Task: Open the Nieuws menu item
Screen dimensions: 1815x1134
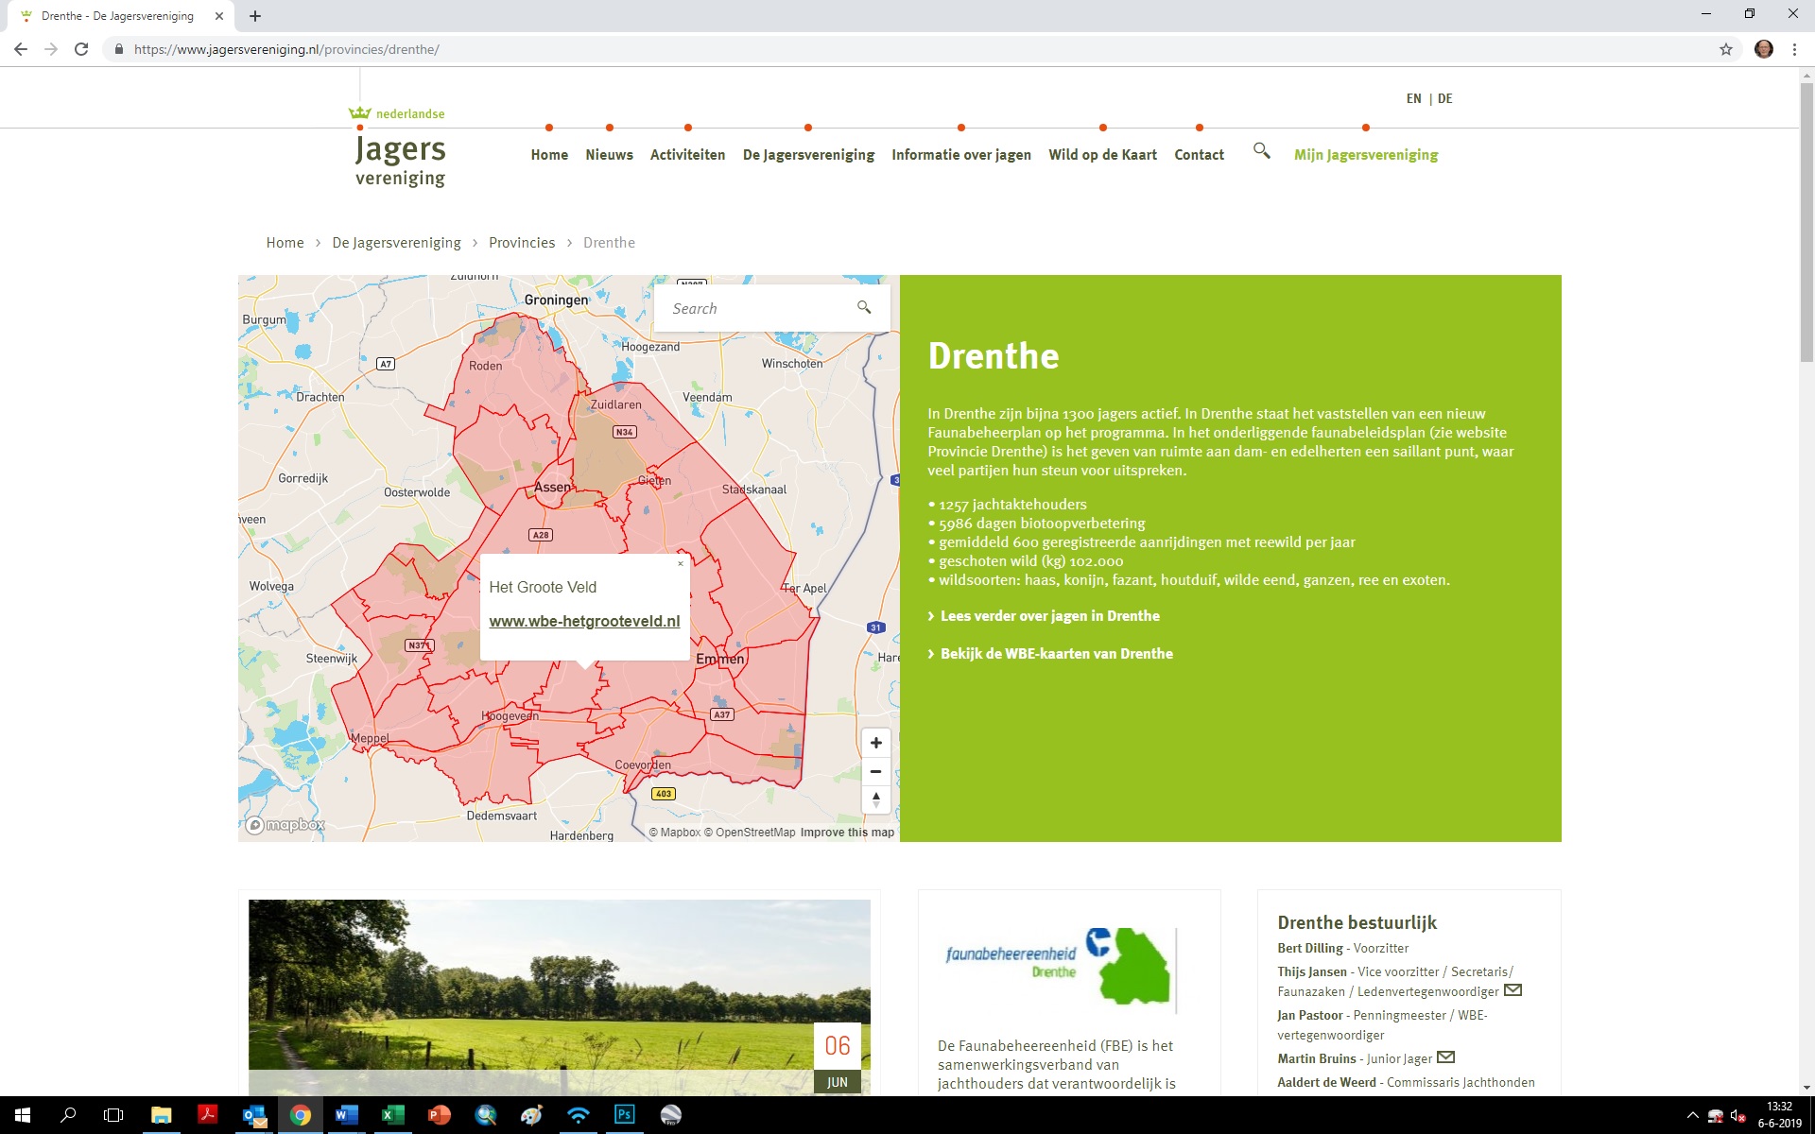Action: click(x=609, y=155)
